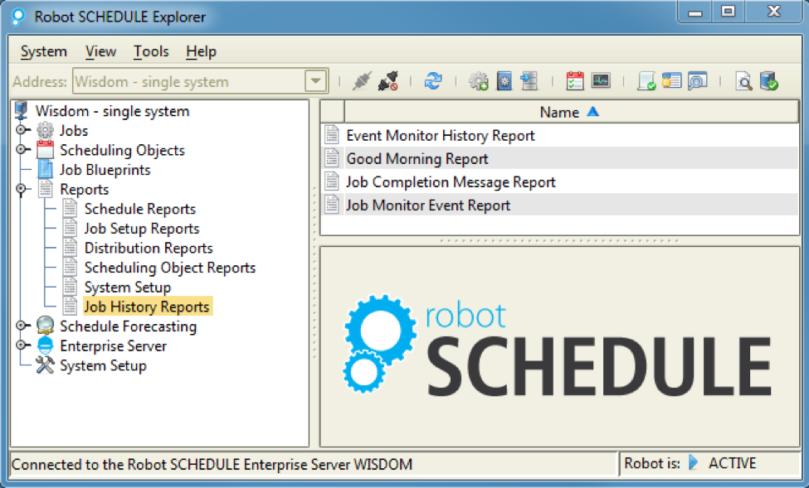Screen dimensions: 809x488
Task: Select Schedule Reports in the tree
Action: pyautogui.click(x=140, y=209)
